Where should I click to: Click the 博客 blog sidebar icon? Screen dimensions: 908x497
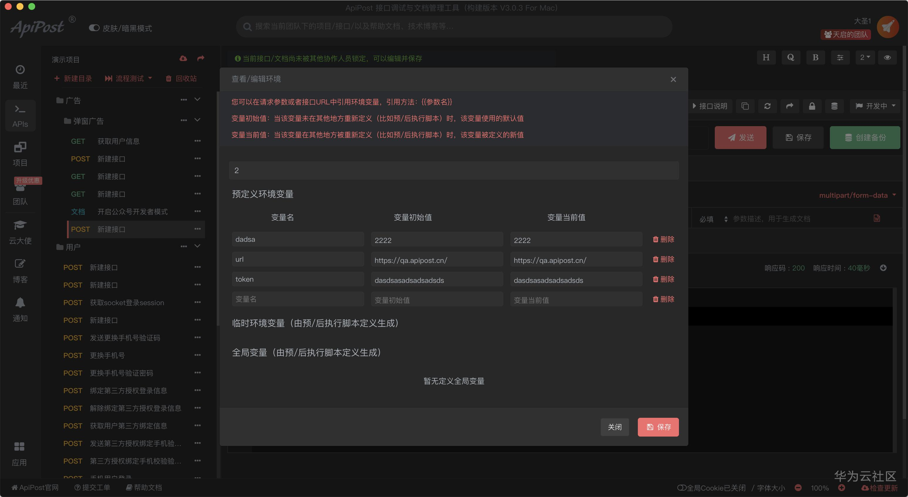[20, 264]
